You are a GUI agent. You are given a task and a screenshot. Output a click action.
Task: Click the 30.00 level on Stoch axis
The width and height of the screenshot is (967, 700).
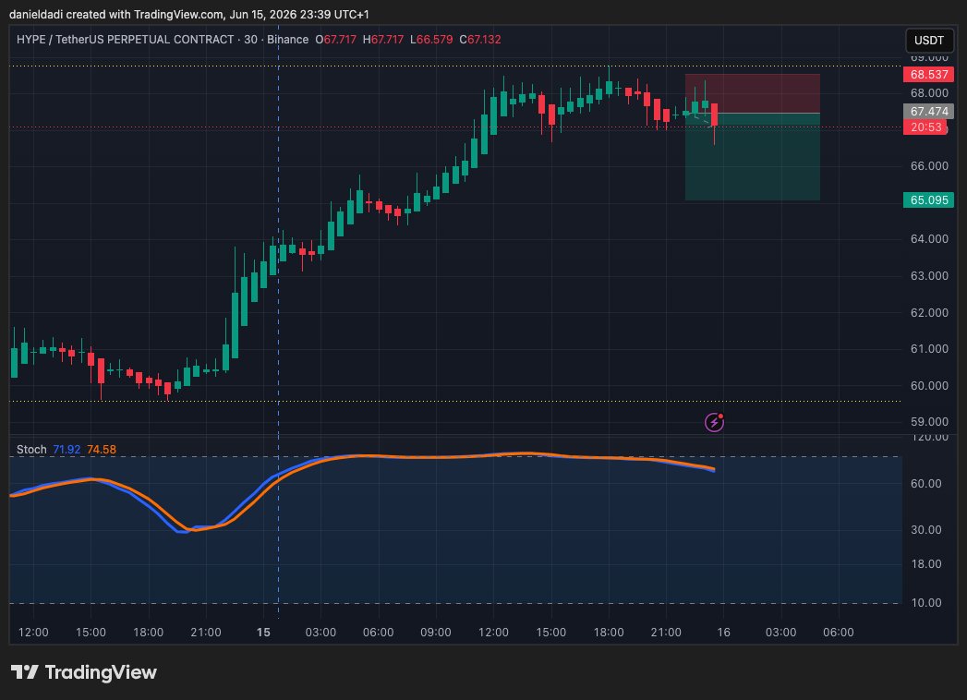[925, 530]
